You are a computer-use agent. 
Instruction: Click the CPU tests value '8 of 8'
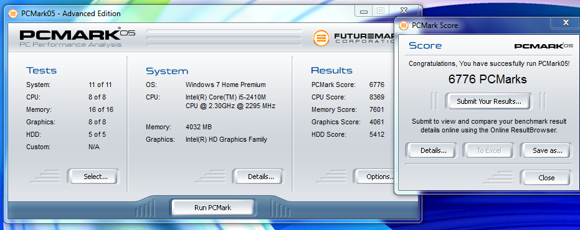coord(97,97)
